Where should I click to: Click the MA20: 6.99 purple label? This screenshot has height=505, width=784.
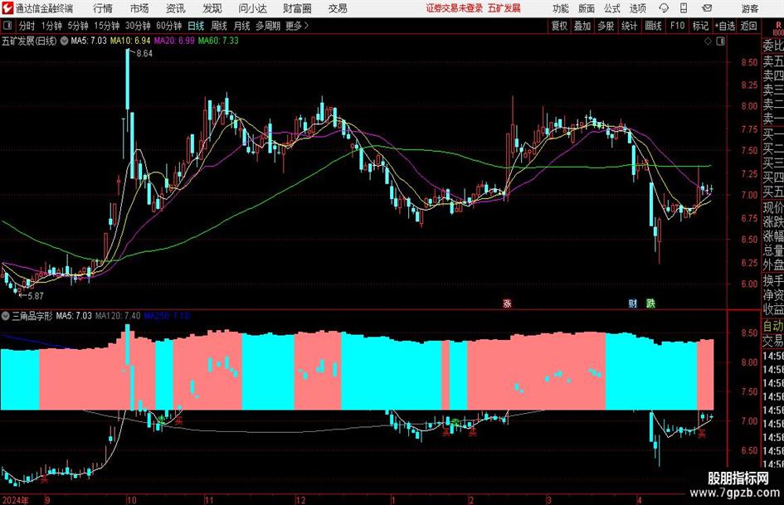point(174,41)
